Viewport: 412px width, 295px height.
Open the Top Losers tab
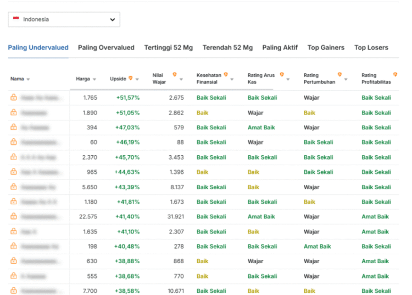(x=371, y=48)
